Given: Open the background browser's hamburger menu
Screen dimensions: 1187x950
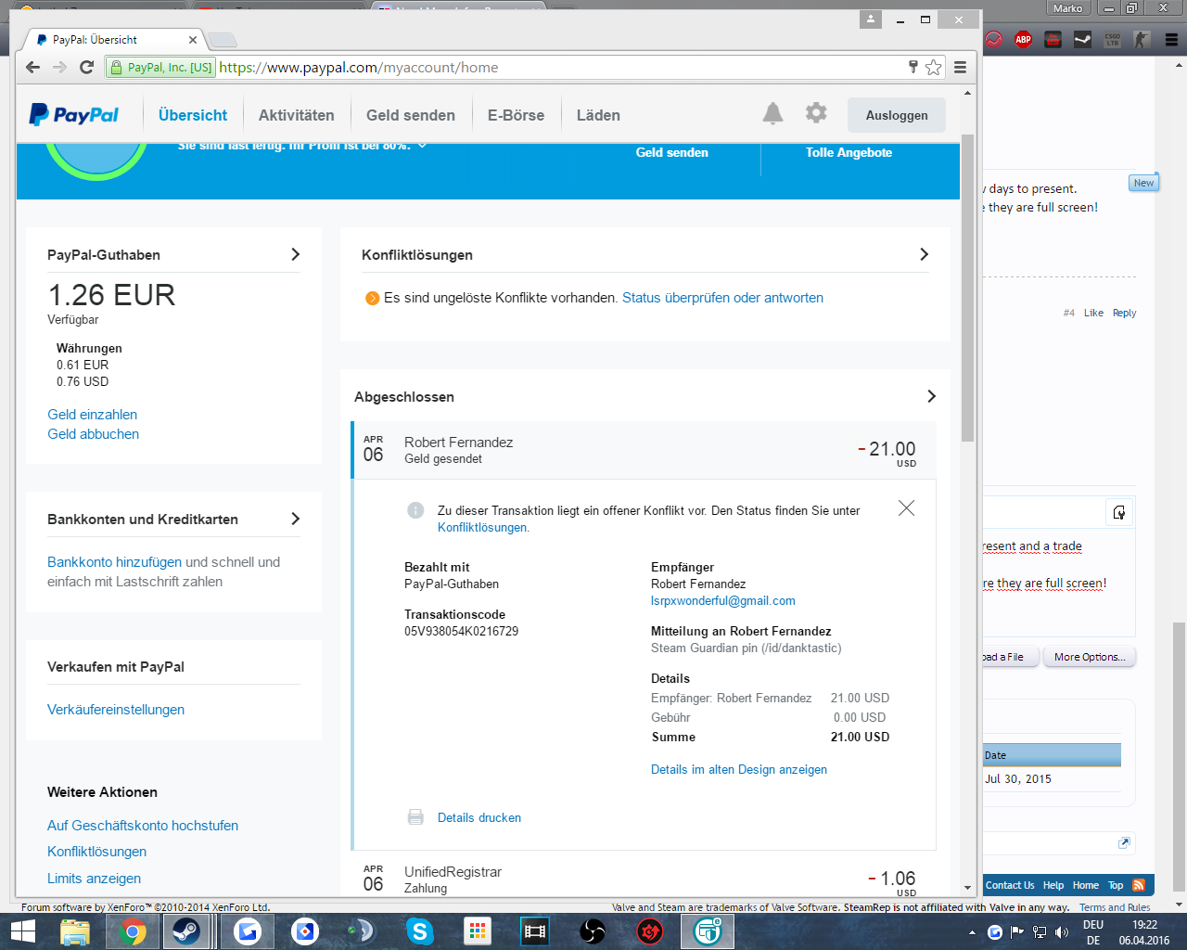Looking at the screenshot, I should (x=1171, y=39).
